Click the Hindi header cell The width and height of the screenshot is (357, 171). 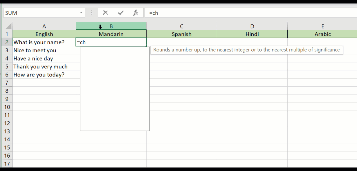pos(252,34)
